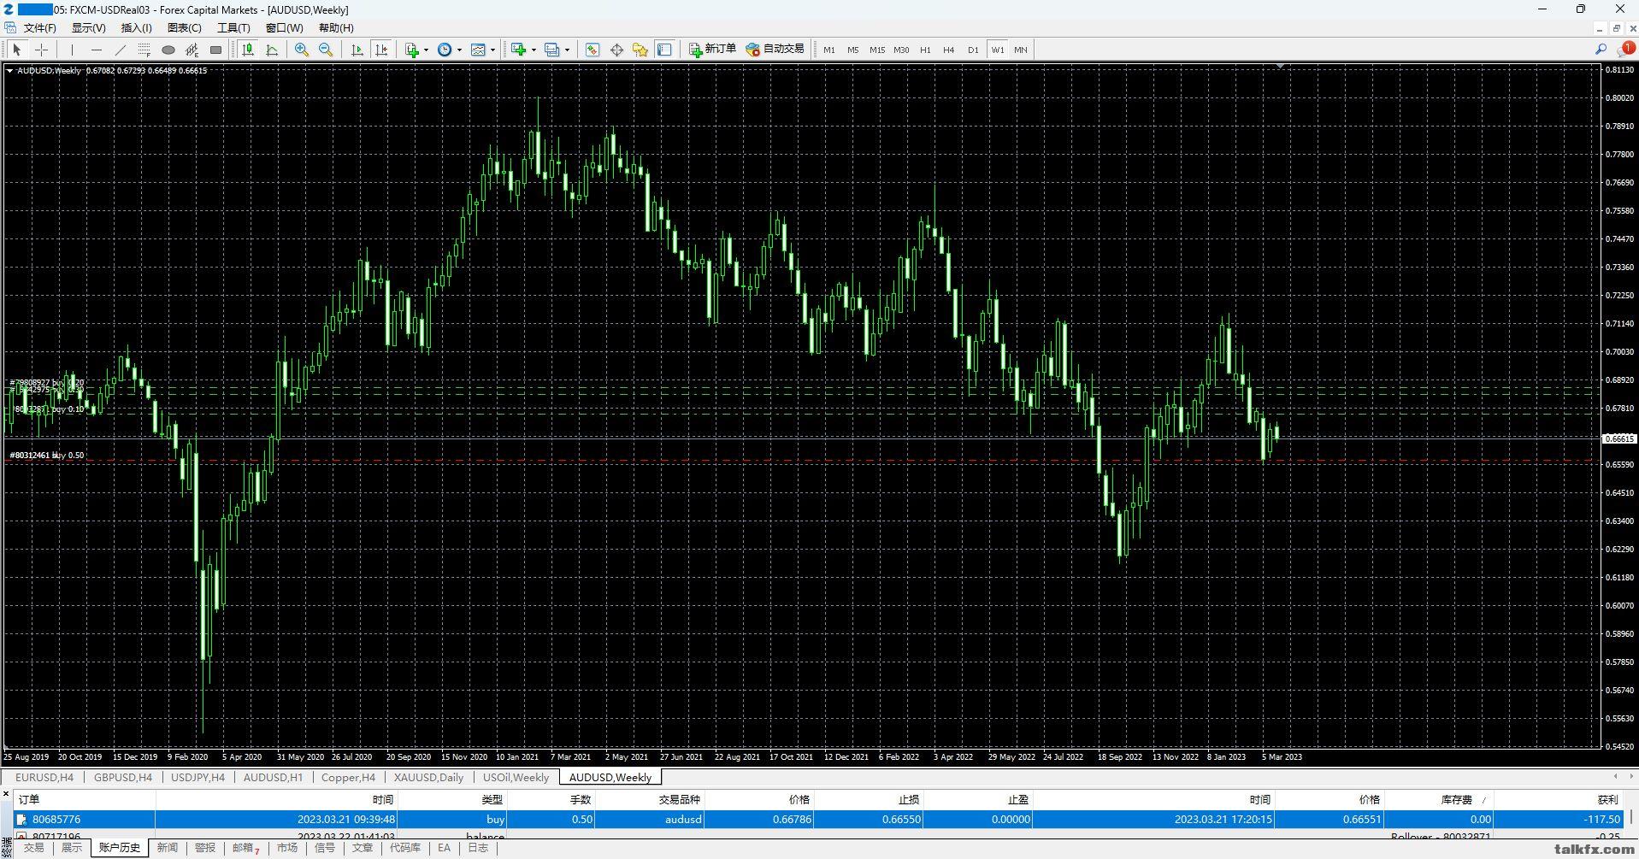Toggle chart auto scroll
This screenshot has width=1639, height=859.
point(357,50)
